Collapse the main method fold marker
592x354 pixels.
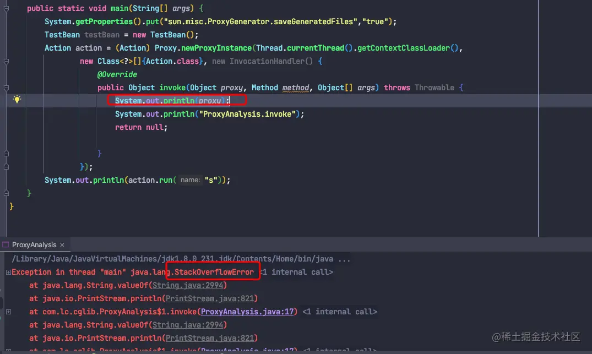click(x=6, y=8)
